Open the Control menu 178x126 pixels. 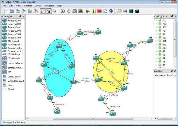click(x=28, y=6)
